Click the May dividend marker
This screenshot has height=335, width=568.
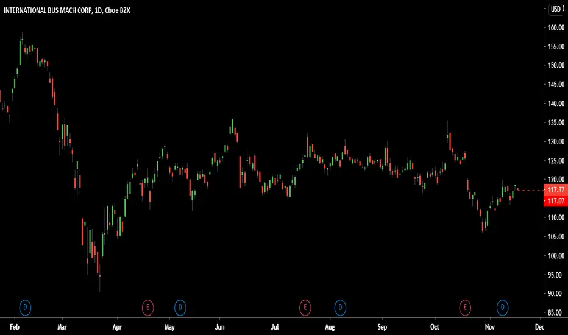click(180, 308)
